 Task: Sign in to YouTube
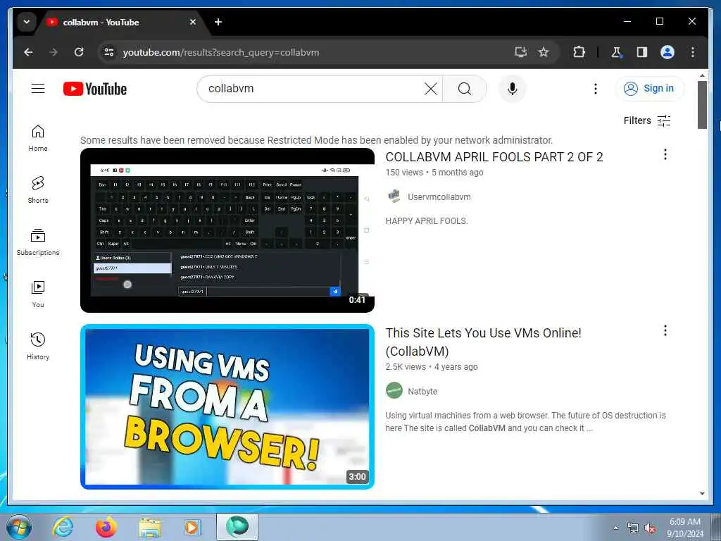pos(649,88)
